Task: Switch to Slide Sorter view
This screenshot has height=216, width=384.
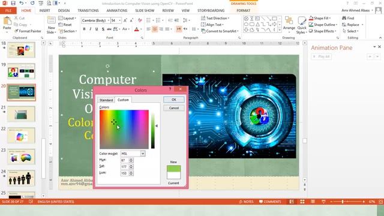Action: (302, 202)
